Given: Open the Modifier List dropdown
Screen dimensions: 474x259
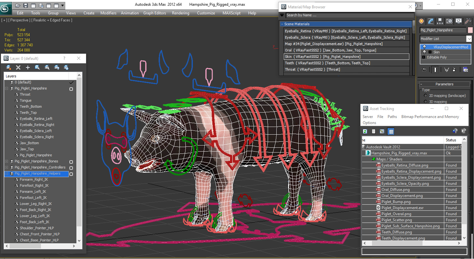Looking at the screenshot, I should [x=469, y=39].
